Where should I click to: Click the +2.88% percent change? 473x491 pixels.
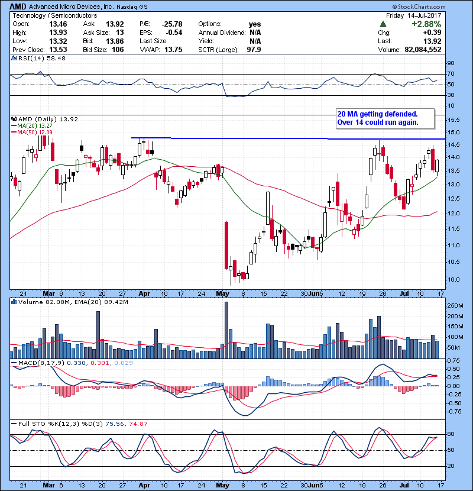(426, 24)
